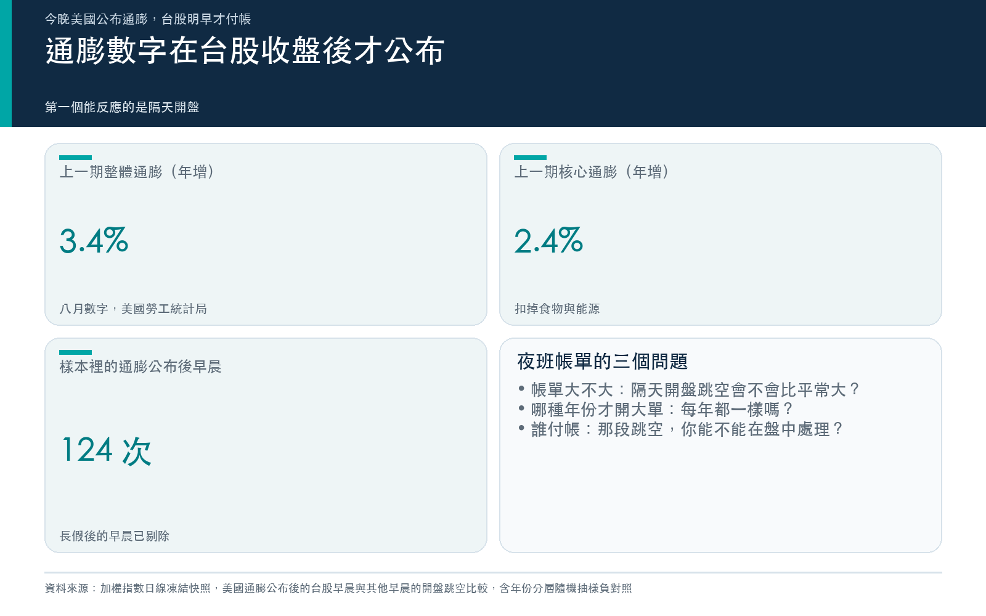986x616 pixels.
Task: Click the card label 上一期整體通膨（年增）
Action: (x=137, y=172)
